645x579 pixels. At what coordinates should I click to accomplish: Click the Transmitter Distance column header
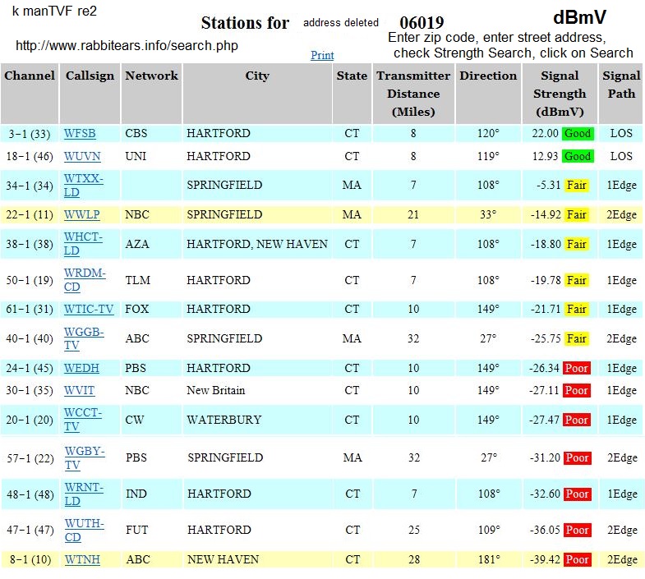click(413, 93)
